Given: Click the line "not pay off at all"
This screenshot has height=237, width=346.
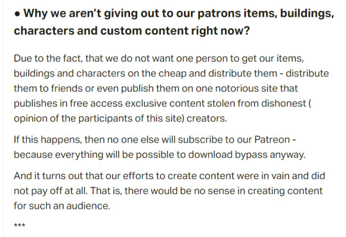Looking at the screenshot, I should tap(168, 191).
